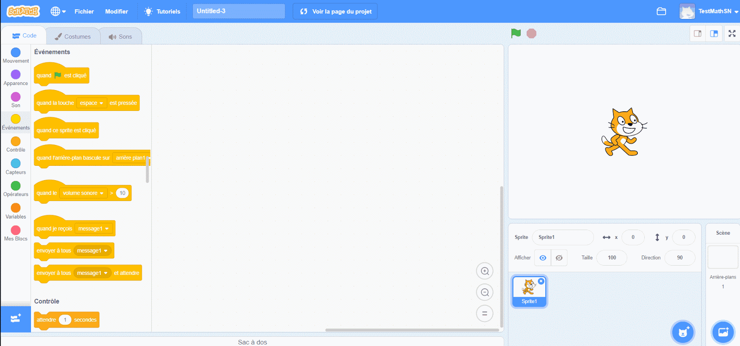The height and width of the screenshot is (346, 740).
Task: Reset workspace zoom to default
Action: point(485,313)
